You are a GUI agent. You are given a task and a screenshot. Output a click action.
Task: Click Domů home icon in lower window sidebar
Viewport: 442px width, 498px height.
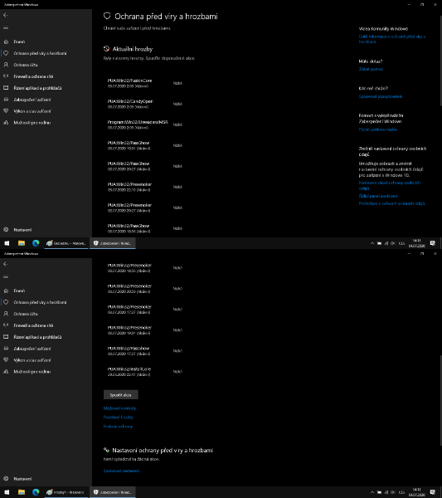6,290
